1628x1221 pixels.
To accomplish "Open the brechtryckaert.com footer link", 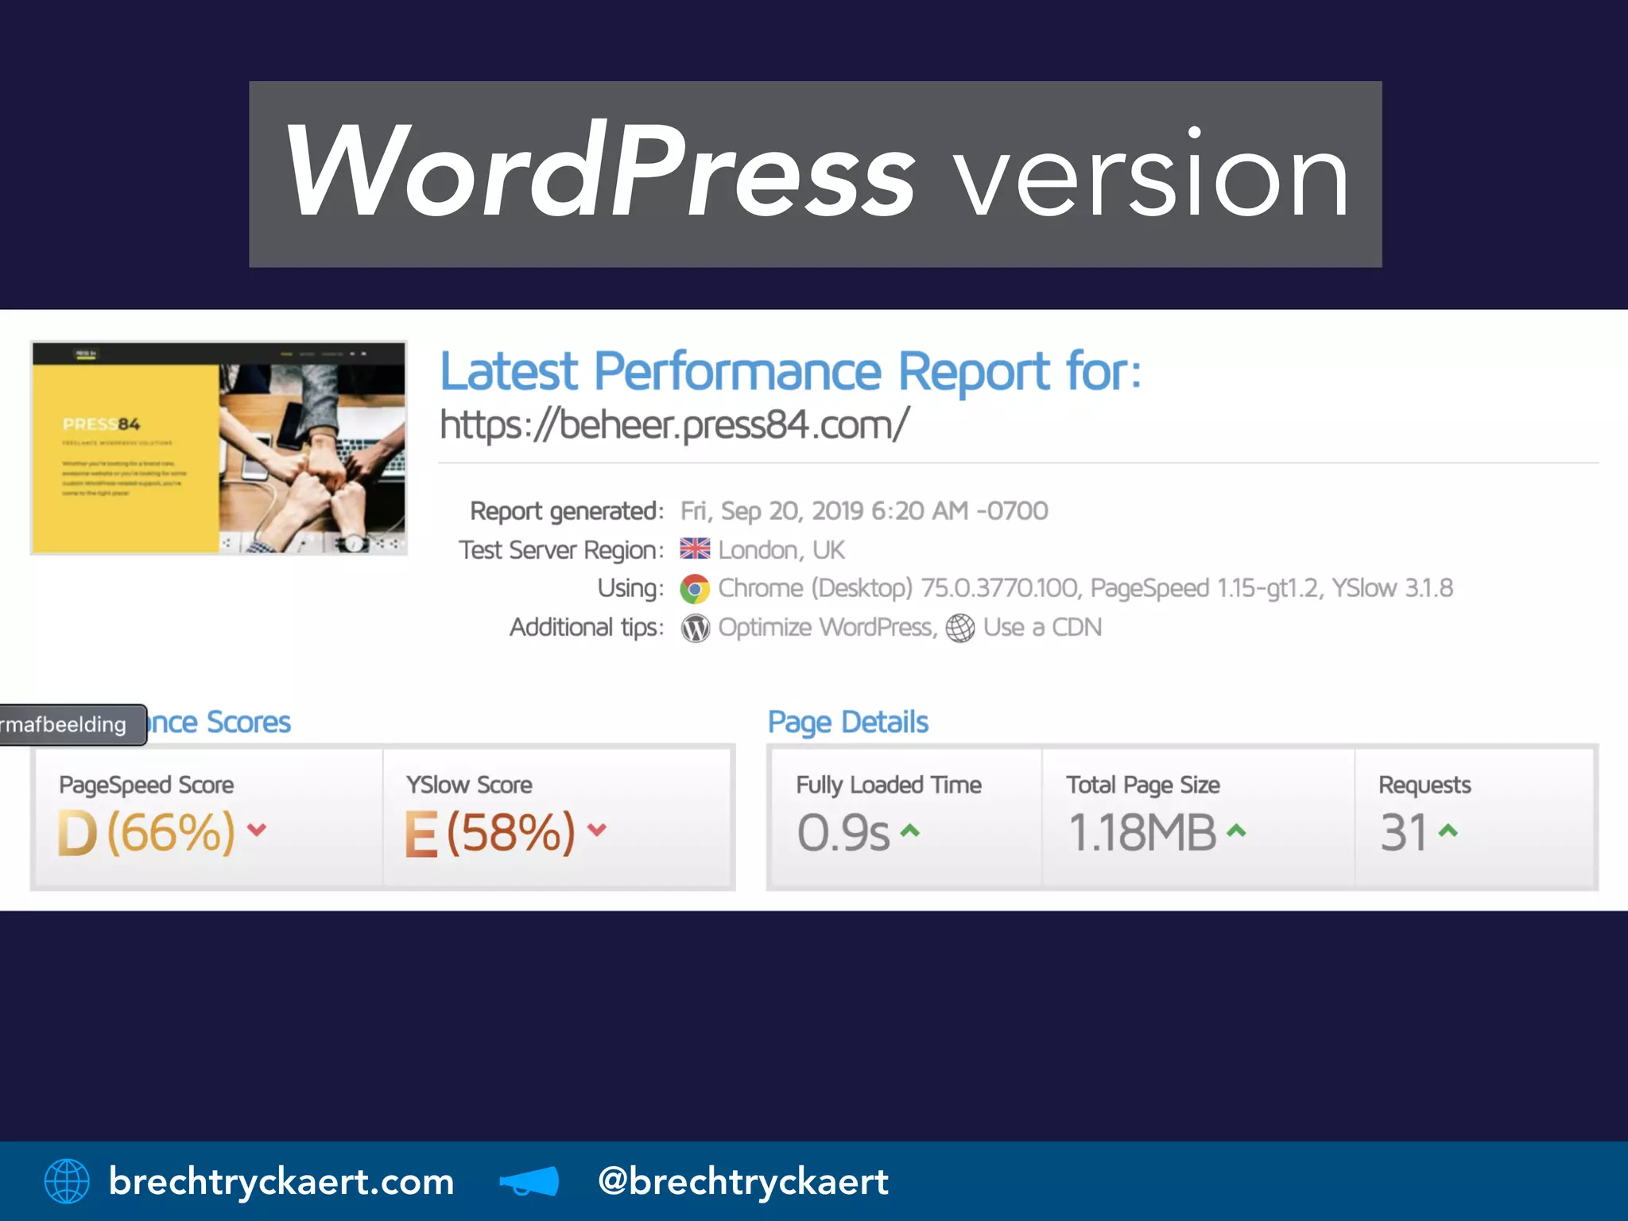I will point(281,1181).
